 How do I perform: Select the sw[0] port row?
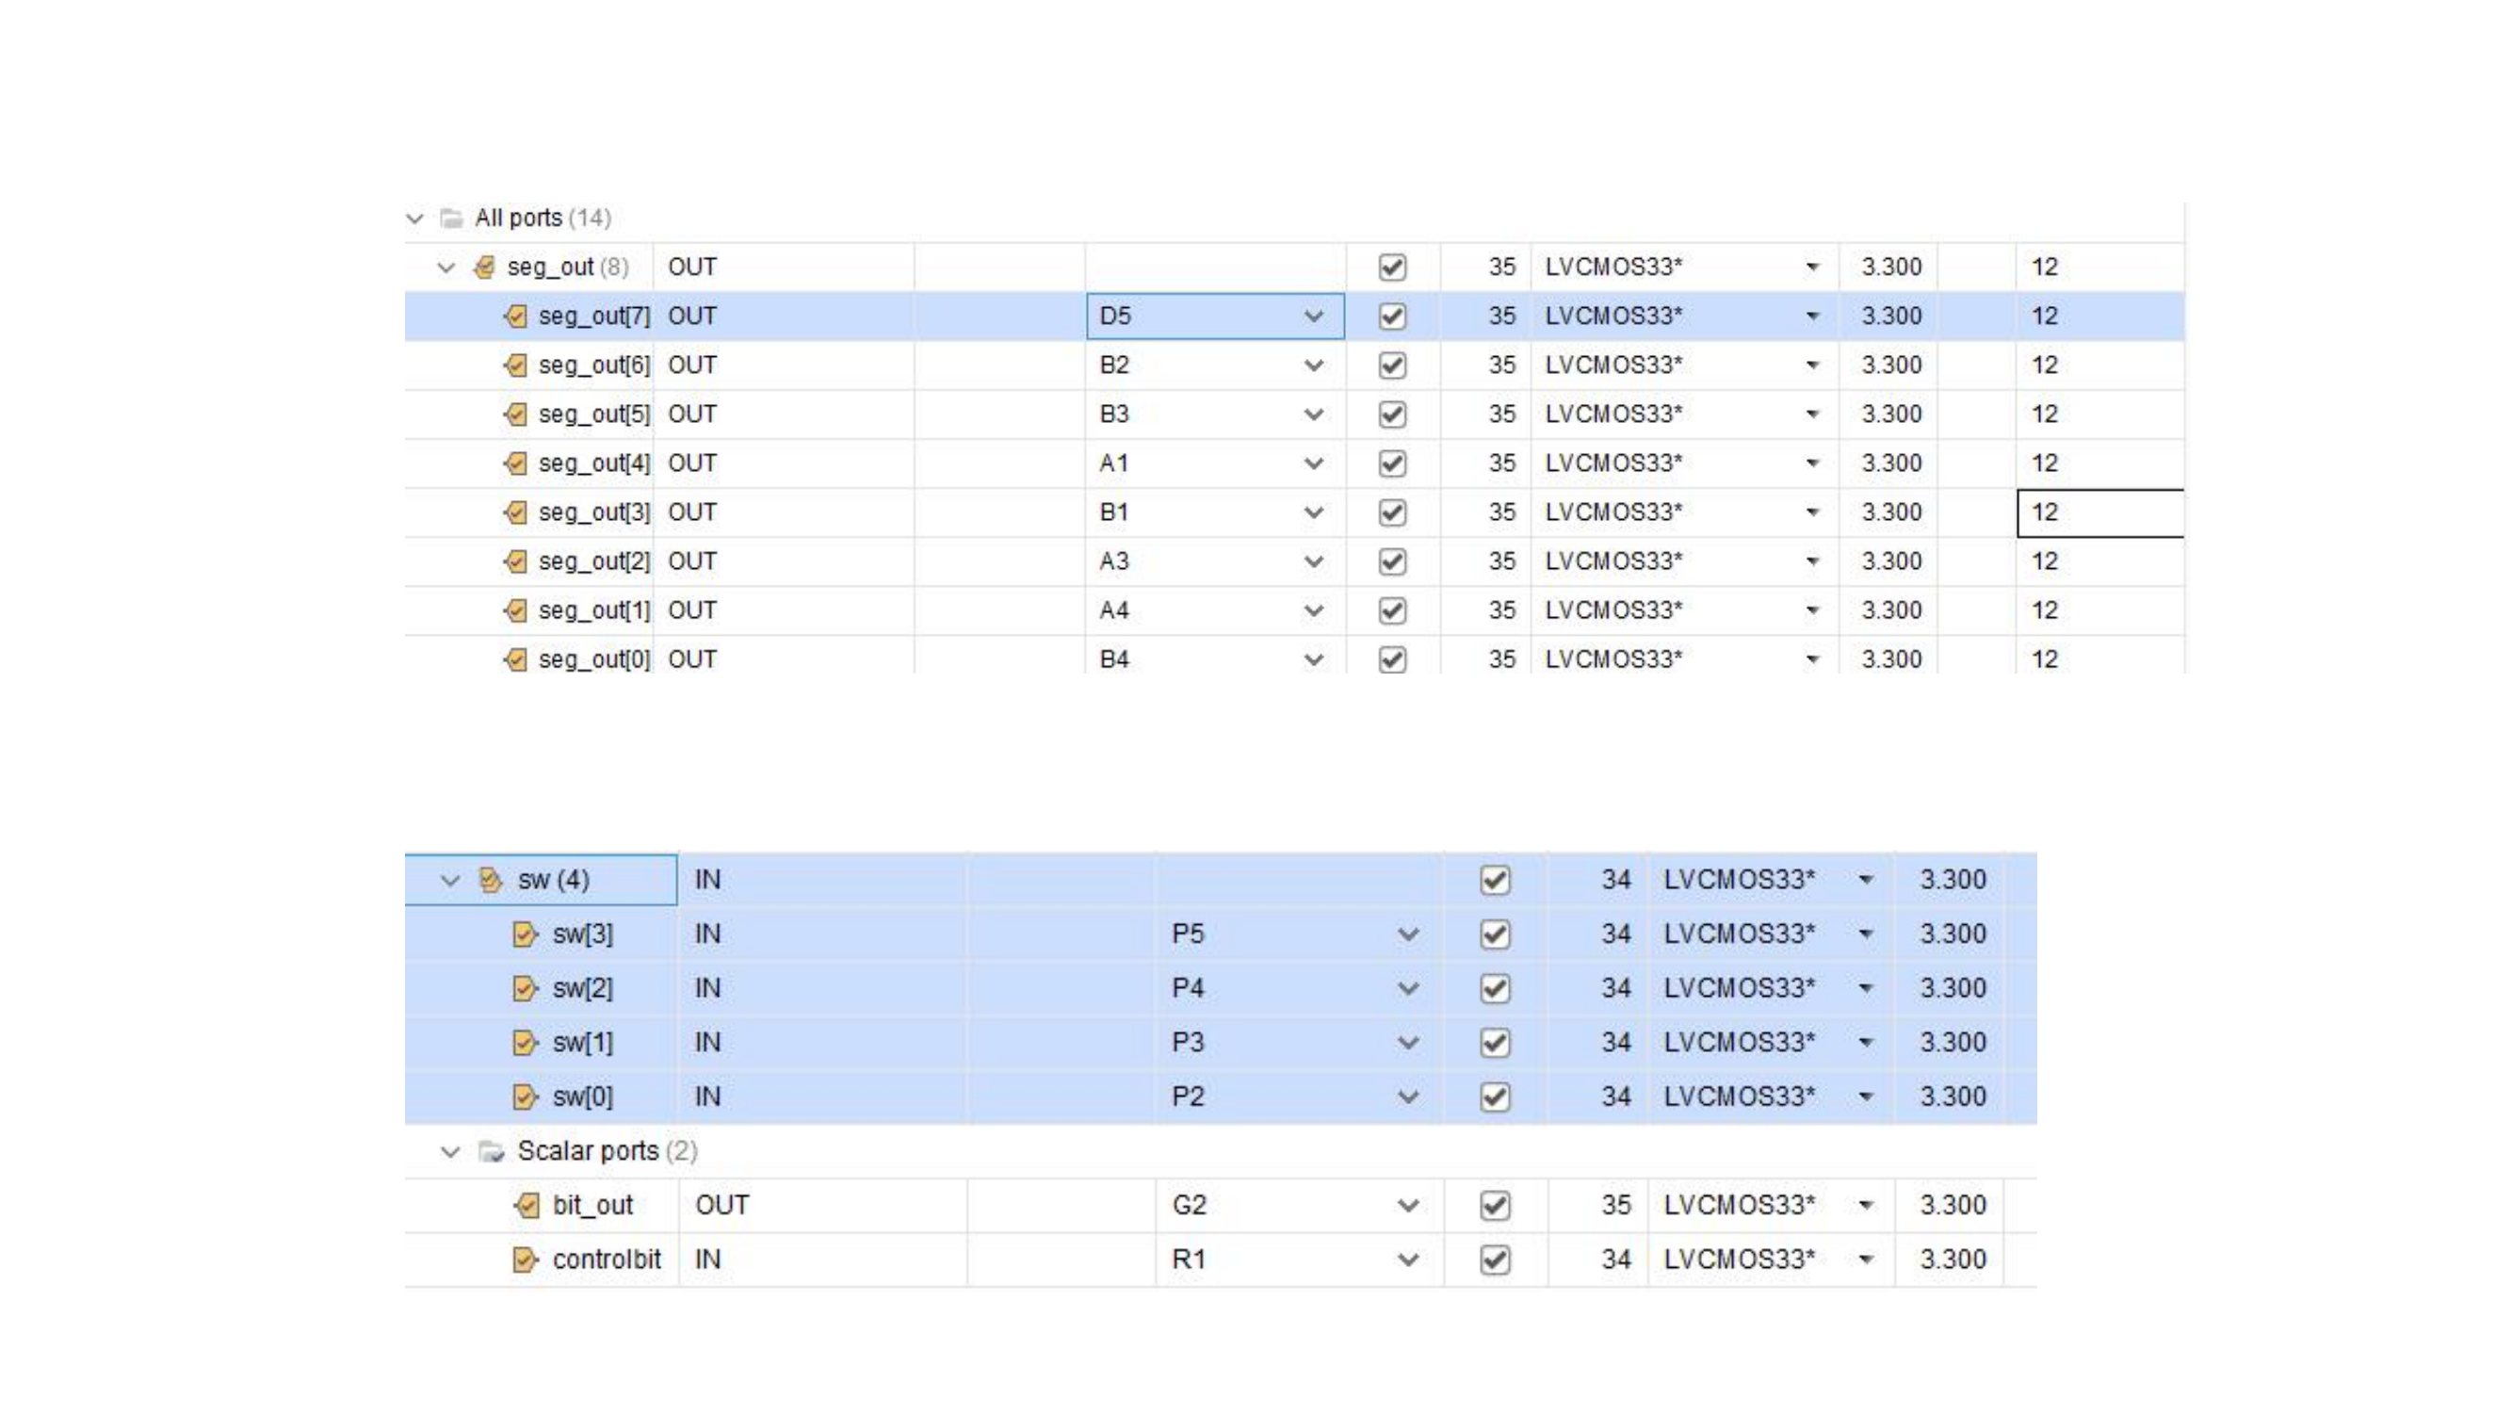point(582,1097)
